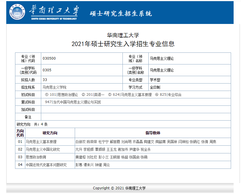Click the 招生院系 label cell
The image size is (241, 195).
tap(28, 87)
